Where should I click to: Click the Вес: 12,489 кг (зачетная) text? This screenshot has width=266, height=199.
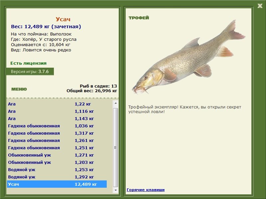[x=46, y=27]
